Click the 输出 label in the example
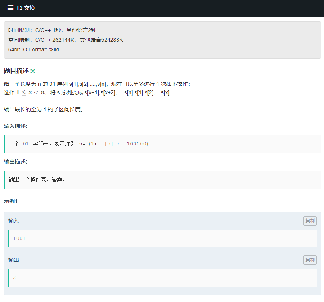The width and height of the screenshot is (324, 302). [14, 260]
